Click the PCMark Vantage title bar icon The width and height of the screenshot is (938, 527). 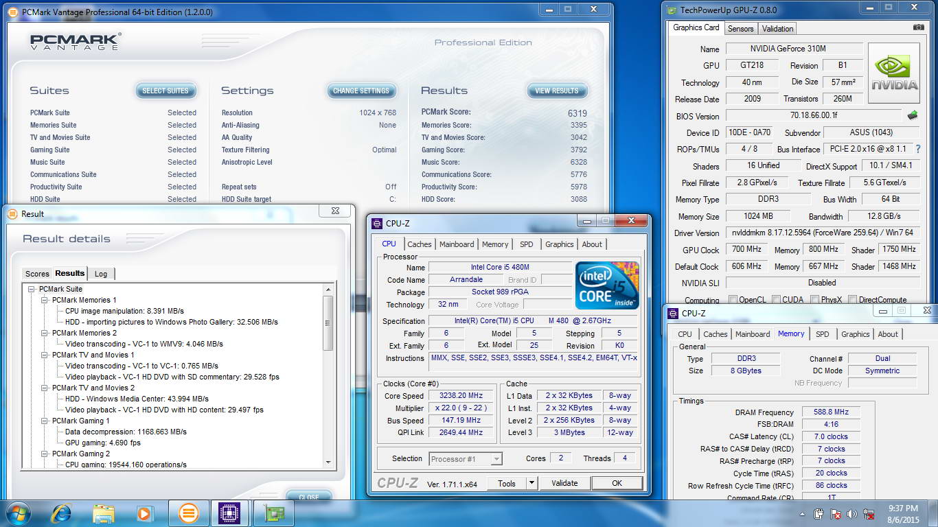click(x=13, y=12)
